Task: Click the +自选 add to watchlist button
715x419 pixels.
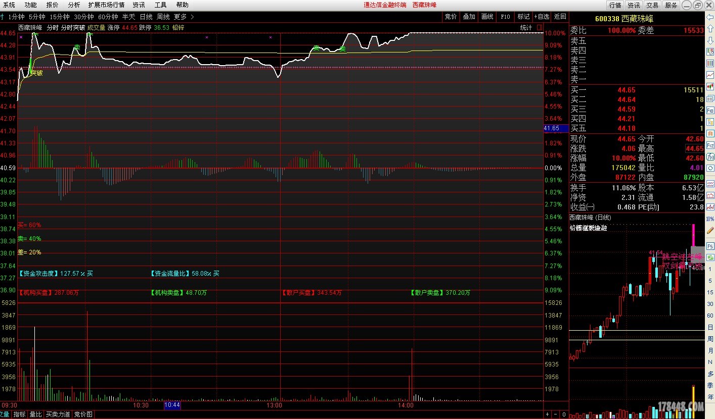Action: pyautogui.click(x=542, y=17)
